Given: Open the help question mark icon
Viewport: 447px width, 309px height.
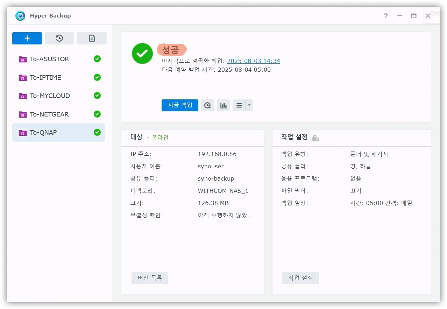Looking at the screenshot, I should (x=385, y=16).
